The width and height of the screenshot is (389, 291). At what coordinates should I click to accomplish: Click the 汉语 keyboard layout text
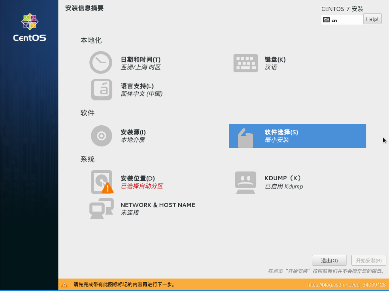pos(271,67)
